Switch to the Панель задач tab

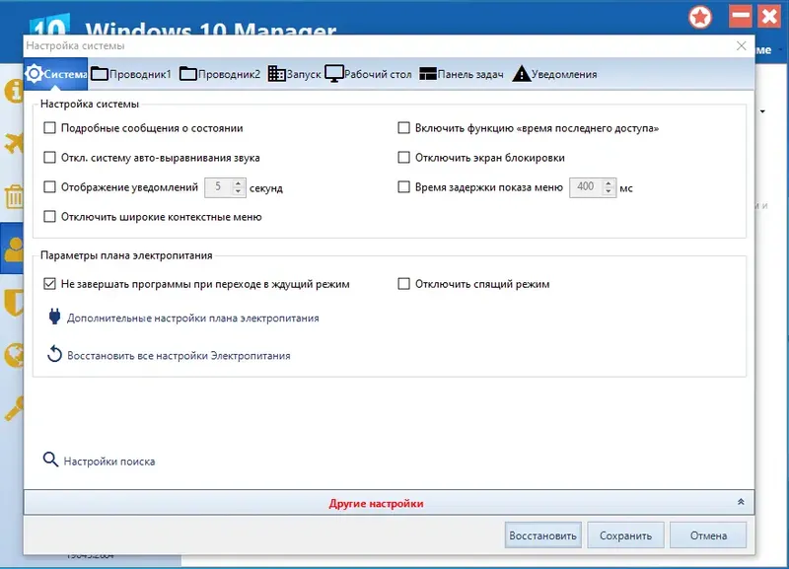pos(462,74)
